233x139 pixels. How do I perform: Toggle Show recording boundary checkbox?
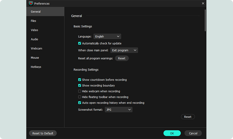(x=80, y=85)
